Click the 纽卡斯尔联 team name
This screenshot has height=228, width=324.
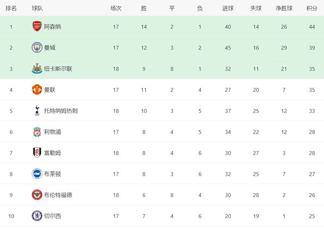tap(58, 69)
